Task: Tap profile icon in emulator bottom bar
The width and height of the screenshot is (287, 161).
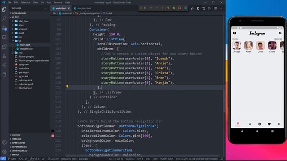Action: pyautogui.click(x=279, y=124)
